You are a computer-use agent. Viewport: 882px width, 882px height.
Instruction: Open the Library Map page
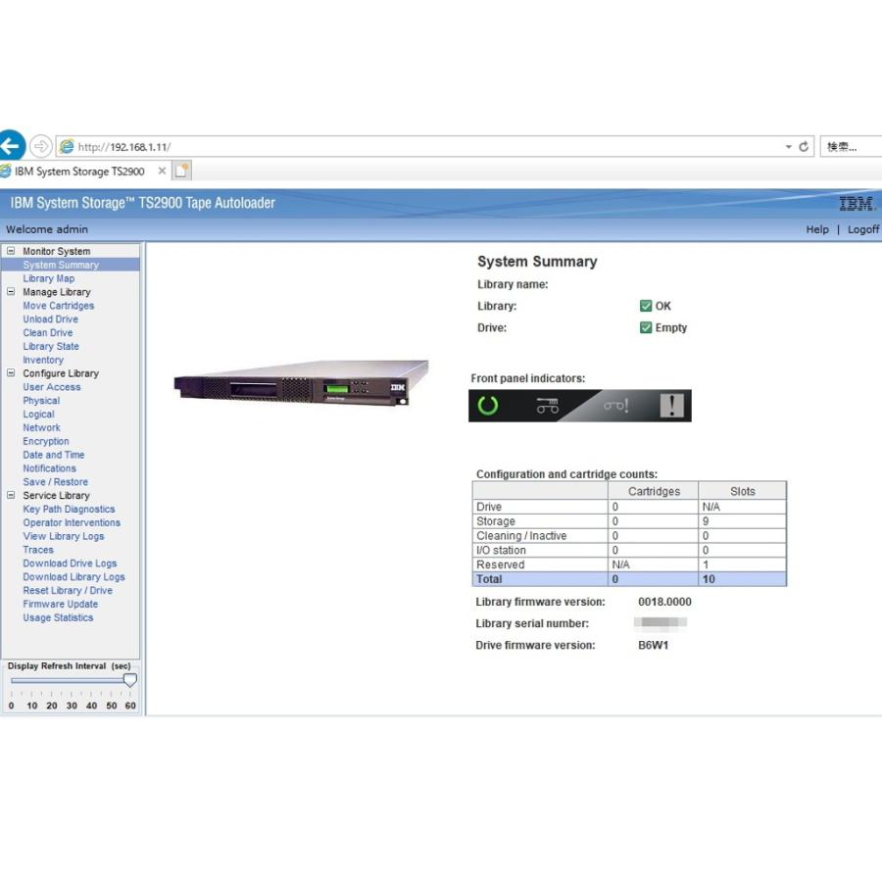click(48, 278)
